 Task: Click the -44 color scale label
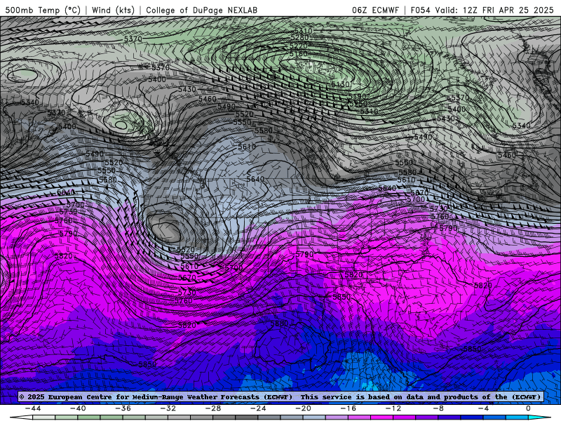(33, 408)
